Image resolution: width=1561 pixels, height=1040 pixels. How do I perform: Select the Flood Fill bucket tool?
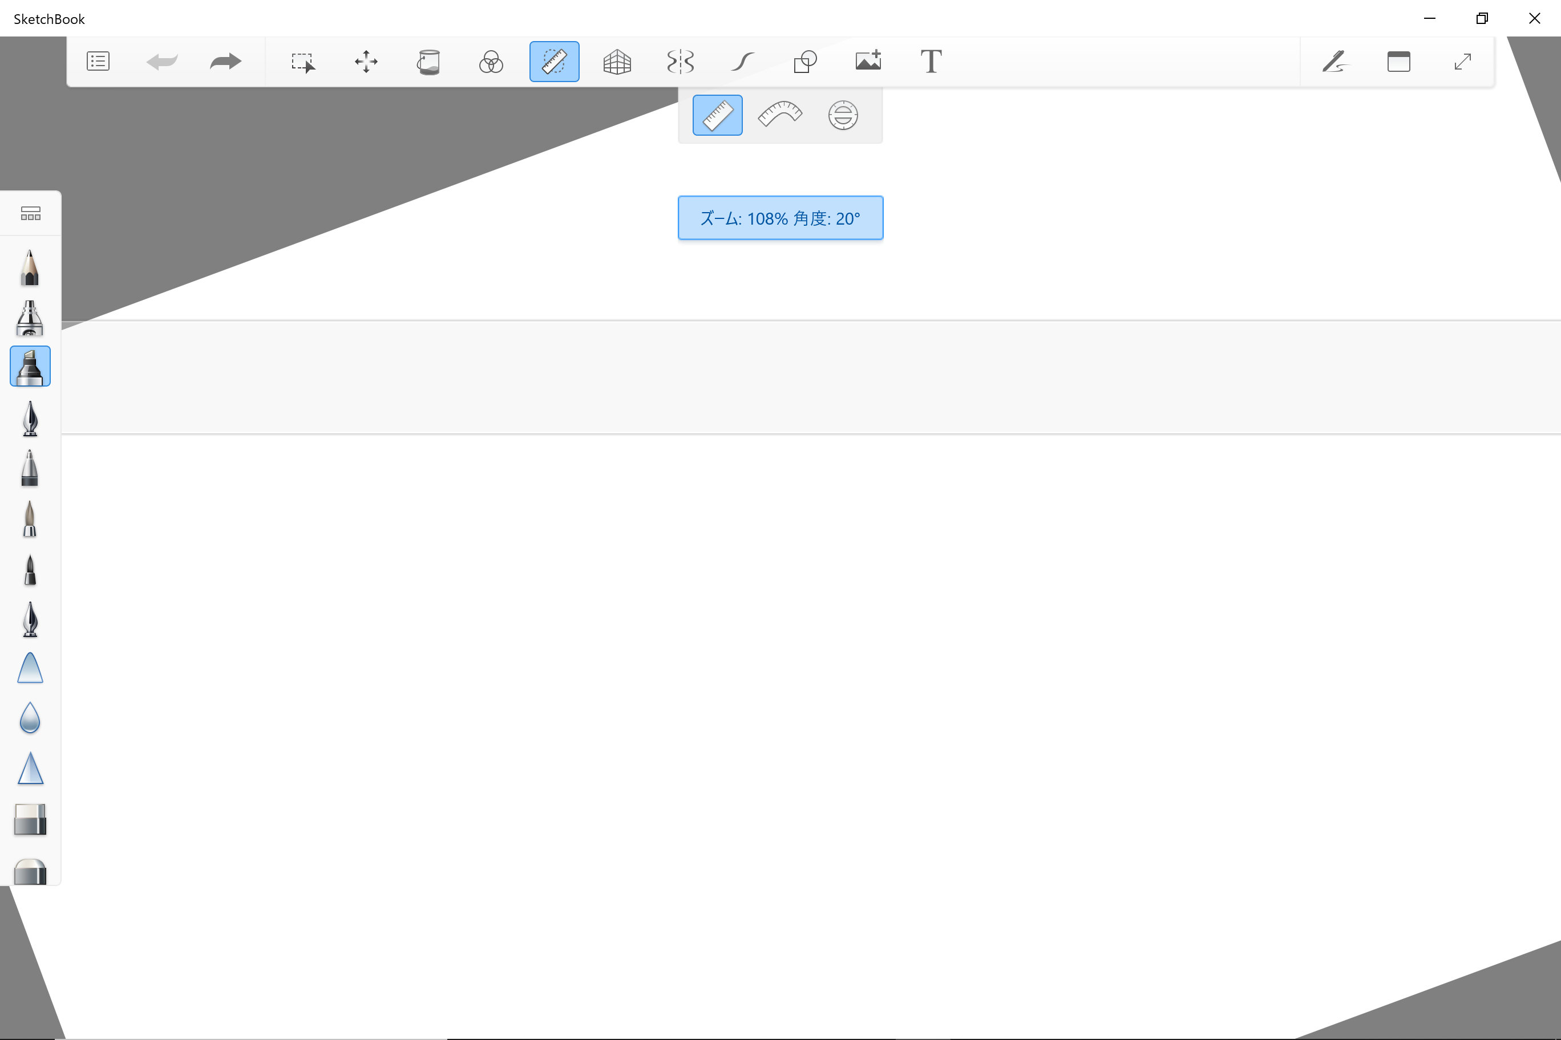click(428, 62)
